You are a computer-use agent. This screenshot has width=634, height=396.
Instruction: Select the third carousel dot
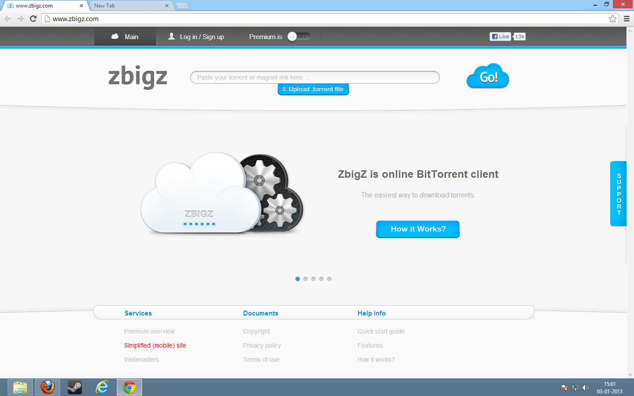coord(313,279)
